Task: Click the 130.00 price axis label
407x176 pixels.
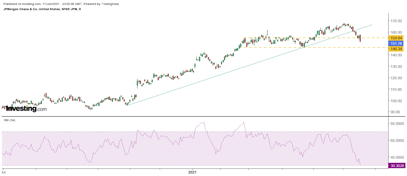Action: point(396,66)
